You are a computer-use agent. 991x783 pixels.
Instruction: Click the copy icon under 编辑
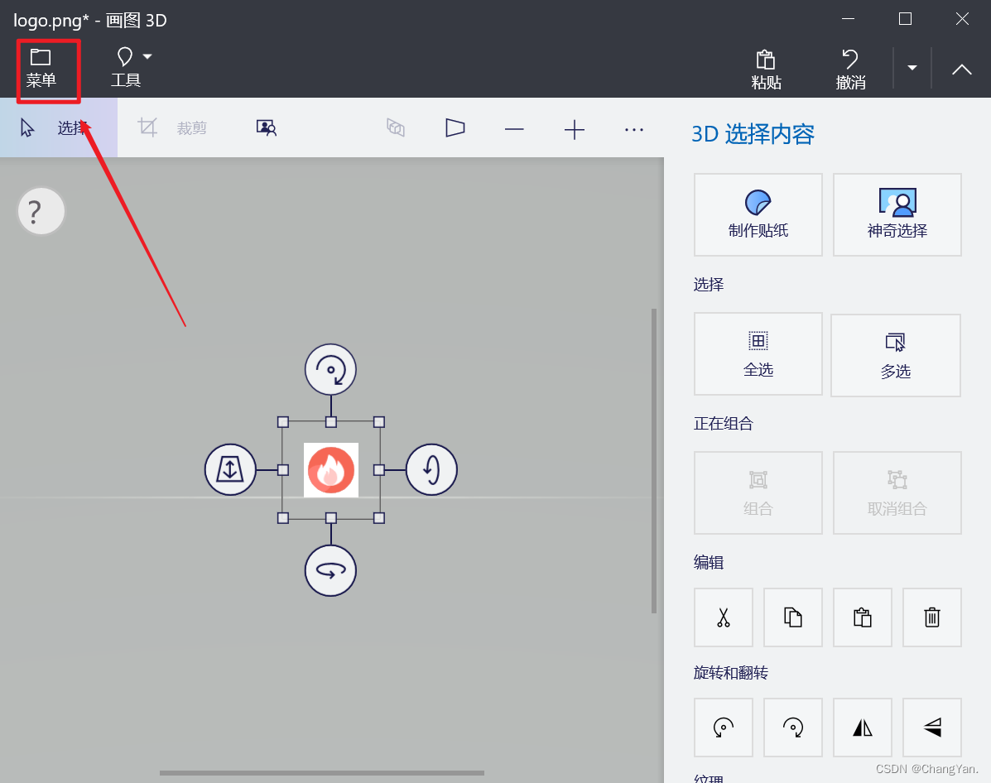(x=792, y=617)
